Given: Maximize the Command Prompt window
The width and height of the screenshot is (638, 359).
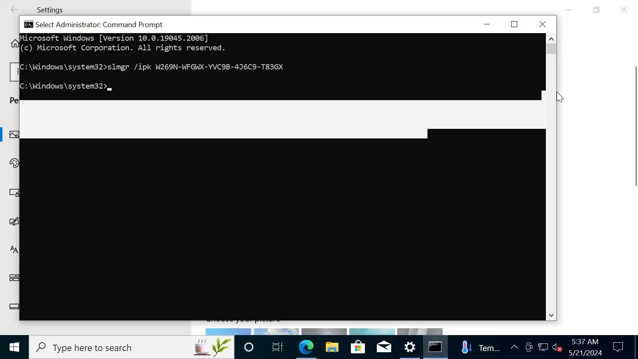Looking at the screenshot, I should pos(514,24).
